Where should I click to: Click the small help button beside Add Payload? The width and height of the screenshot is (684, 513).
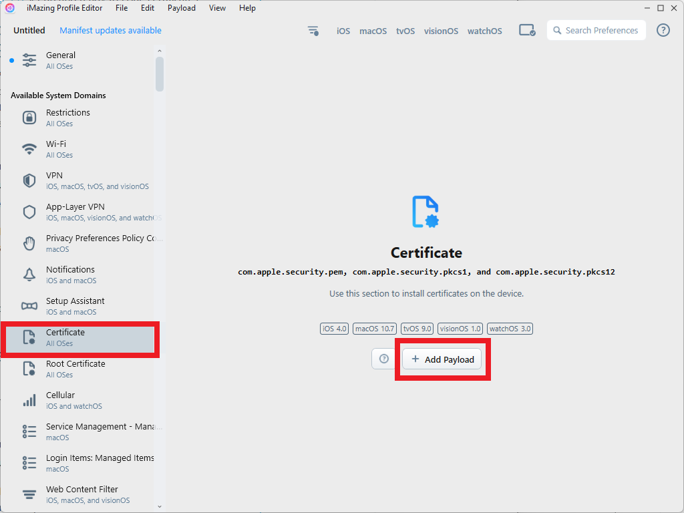pyautogui.click(x=384, y=359)
